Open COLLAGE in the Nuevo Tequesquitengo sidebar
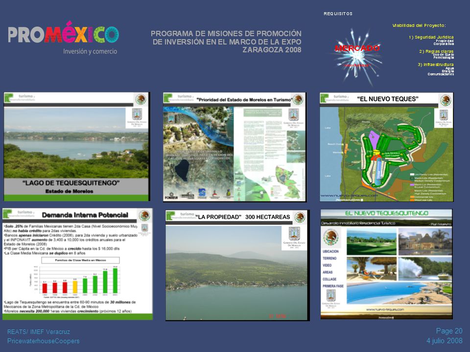This screenshot has height=352, width=470. point(329,279)
